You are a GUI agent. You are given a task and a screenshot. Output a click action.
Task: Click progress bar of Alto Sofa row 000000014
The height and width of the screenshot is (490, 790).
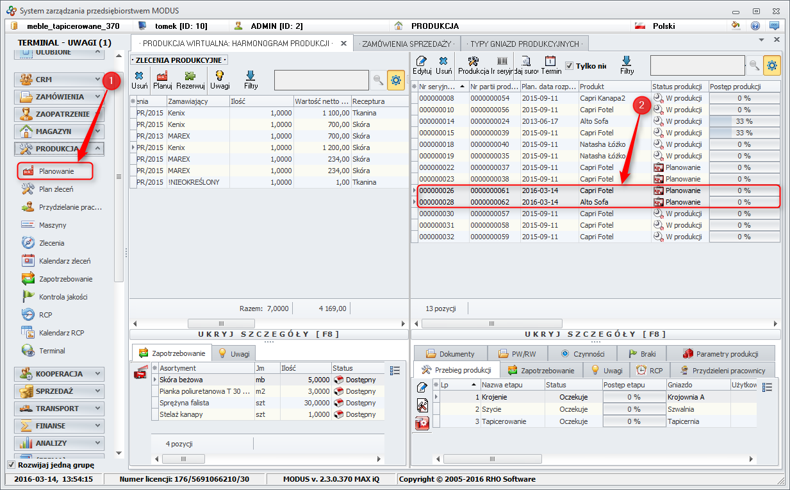(744, 121)
